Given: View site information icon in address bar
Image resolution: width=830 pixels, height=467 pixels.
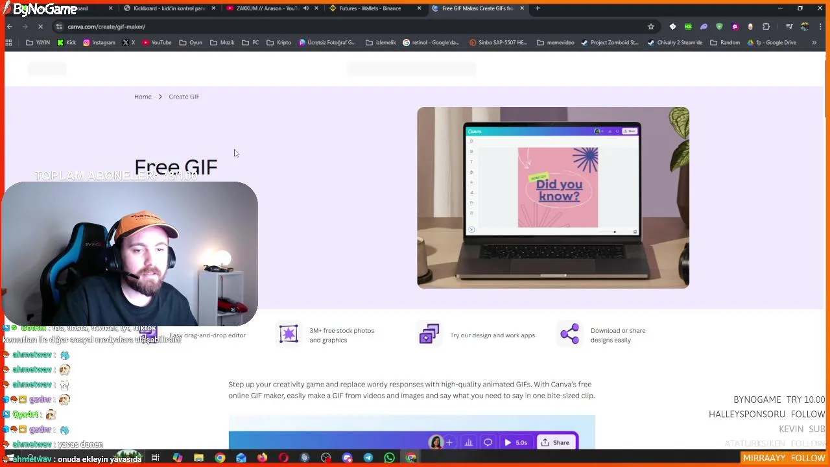Looking at the screenshot, I should point(59,27).
